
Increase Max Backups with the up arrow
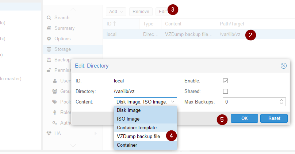coord(281,100)
